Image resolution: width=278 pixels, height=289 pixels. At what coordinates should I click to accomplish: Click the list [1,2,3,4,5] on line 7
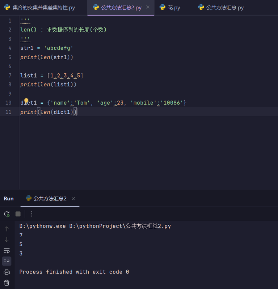pos(65,76)
